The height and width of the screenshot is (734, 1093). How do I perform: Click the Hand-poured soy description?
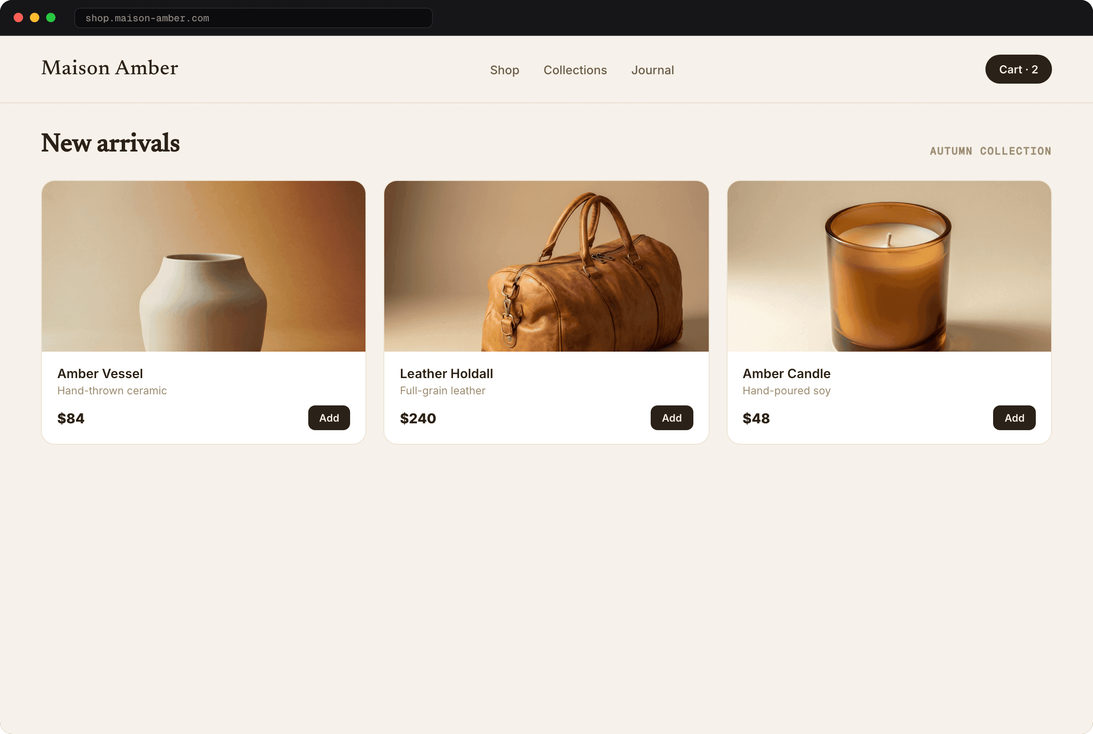pos(786,390)
